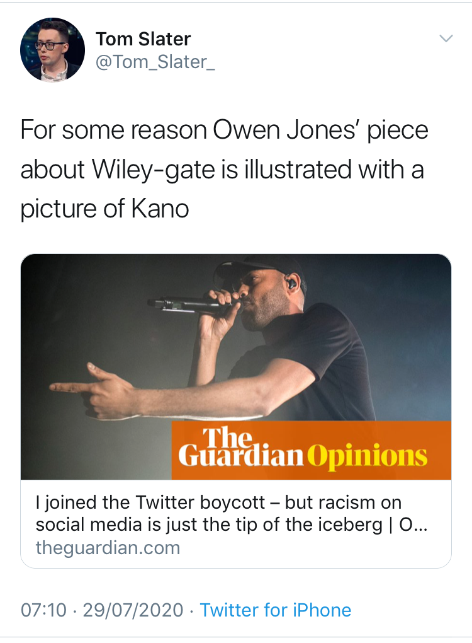Expand the tweet options chevron
Image resolution: width=472 pixels, height=643 pixels.
click(x=446, y=38)
